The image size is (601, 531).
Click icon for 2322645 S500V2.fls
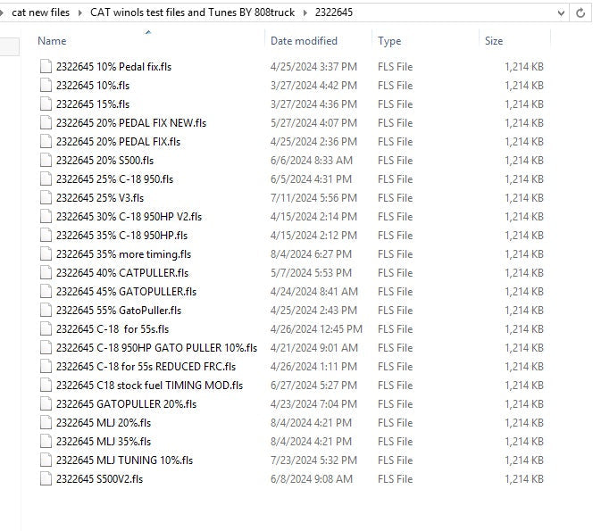pos(46,479)
